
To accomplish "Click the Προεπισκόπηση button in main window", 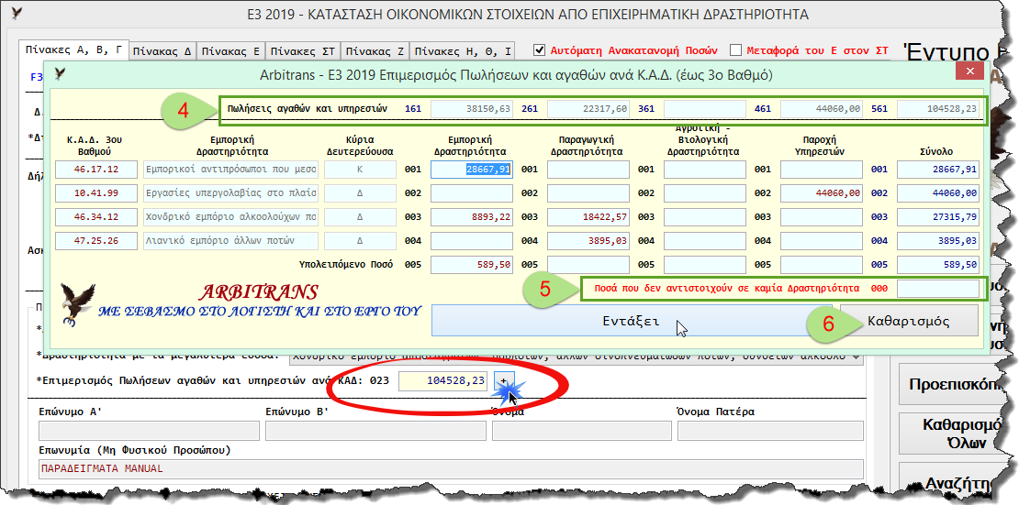I will pos(952,384).
